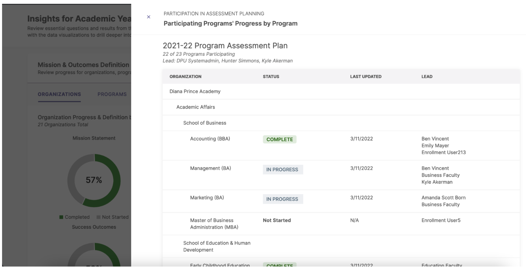Click the Participation in Assessment Planning label
This screenshot has width=526, height=270.
pyautogui.click(x=214, y=14)
